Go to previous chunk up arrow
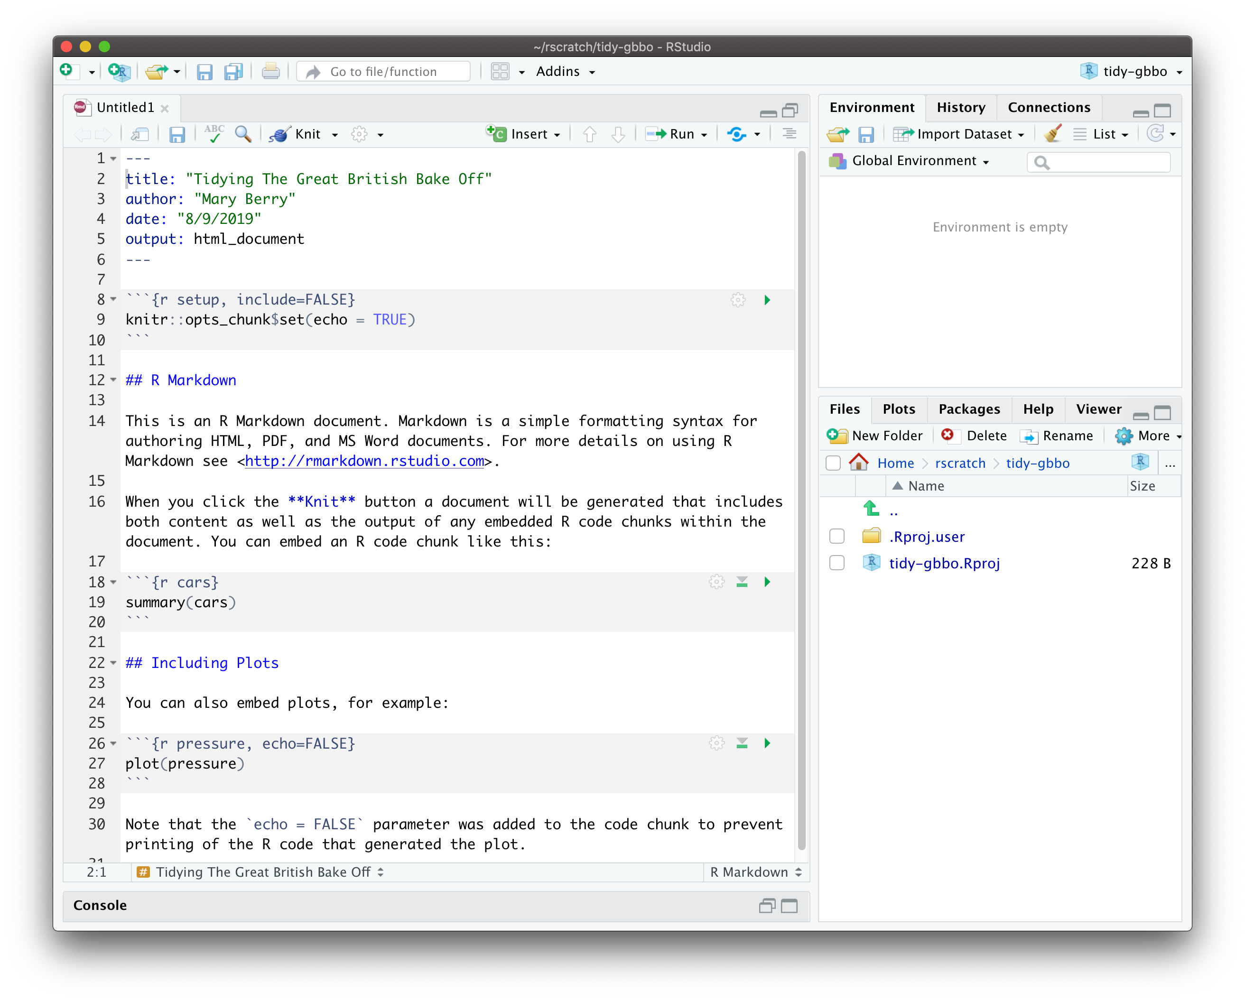1245x1001 pixels. (x=589, y=135)
